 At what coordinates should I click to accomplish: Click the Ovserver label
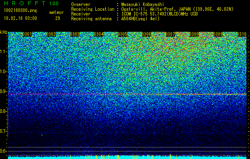click(81, 4)
